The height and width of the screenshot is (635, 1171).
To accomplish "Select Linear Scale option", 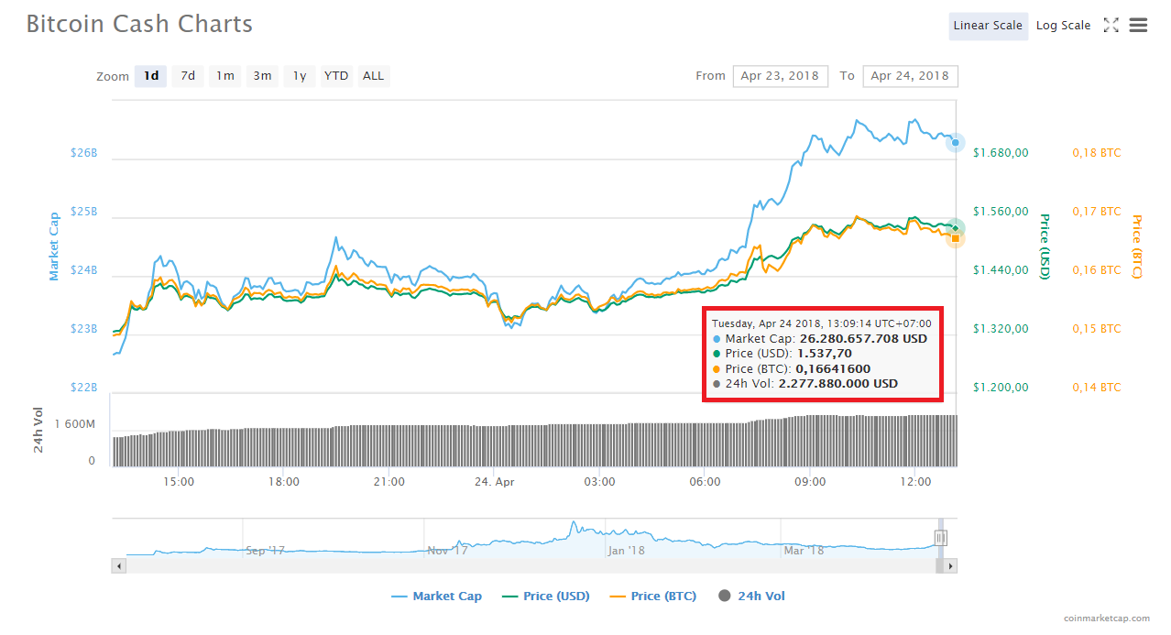I will [987, 26].
